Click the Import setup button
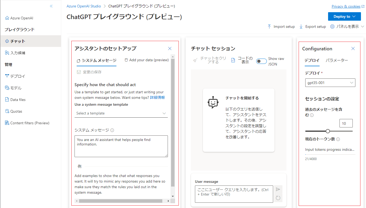This screenshot has width=366, height=208. pos(281,26)
